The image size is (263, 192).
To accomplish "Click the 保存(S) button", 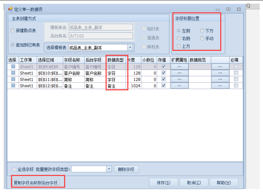I will point(163,183).
